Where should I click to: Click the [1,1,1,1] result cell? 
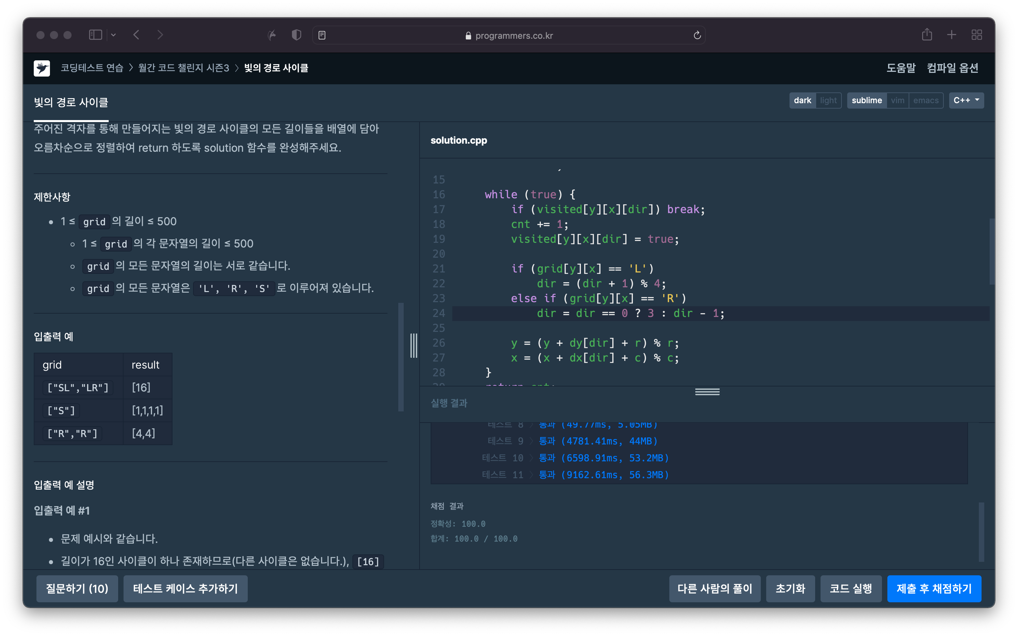tap(148, 410)
